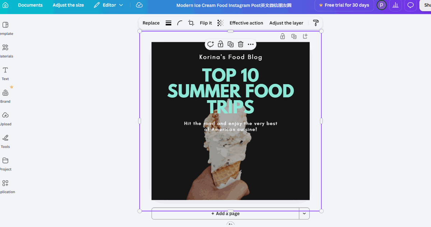Start the Free trial for 30 days

pyautogui.click(x=344, y=5)
